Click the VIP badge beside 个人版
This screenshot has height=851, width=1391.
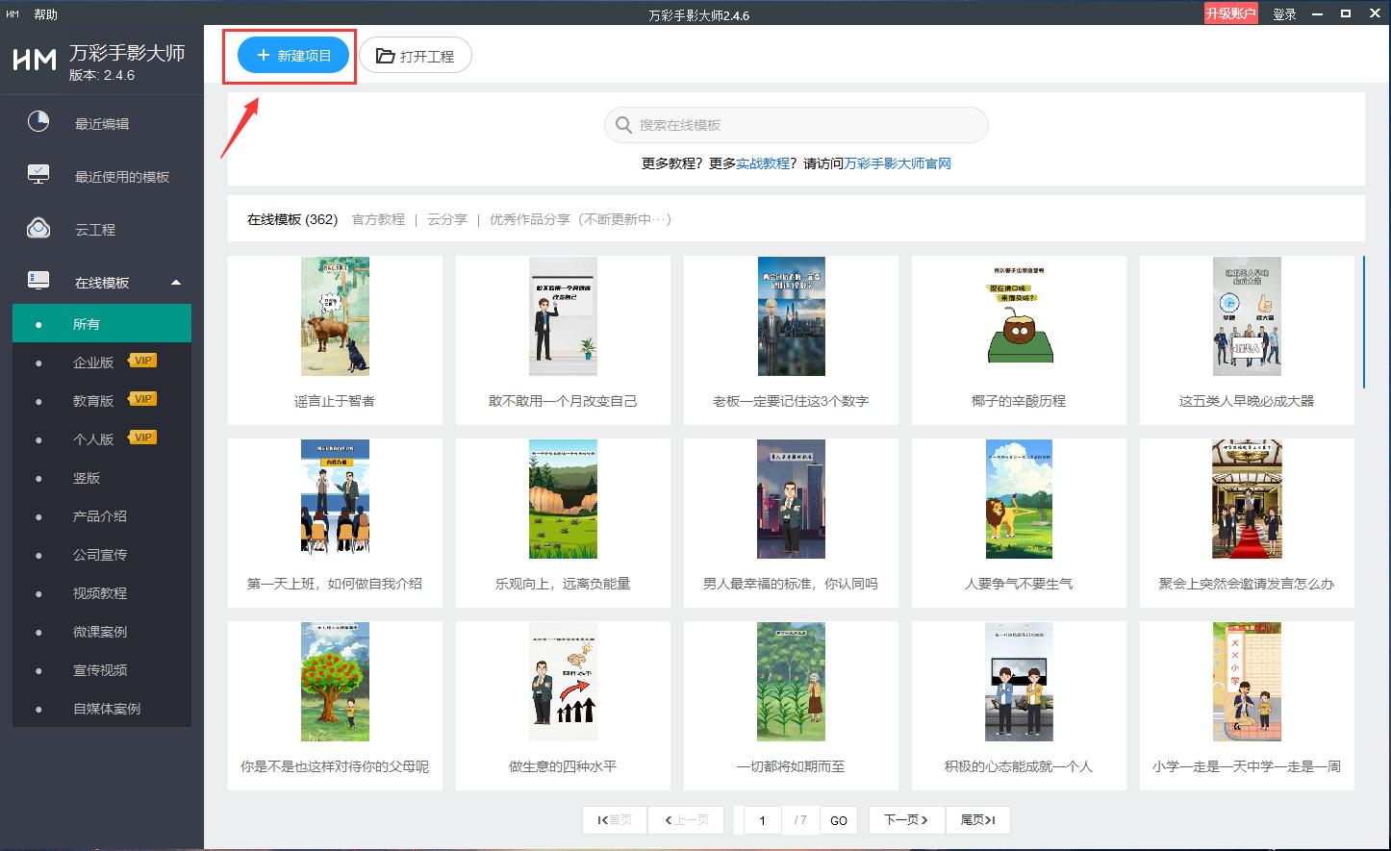point(142,438)
